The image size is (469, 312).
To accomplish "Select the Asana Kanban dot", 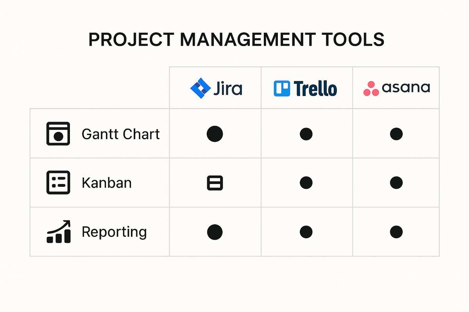I will (396, 183).
